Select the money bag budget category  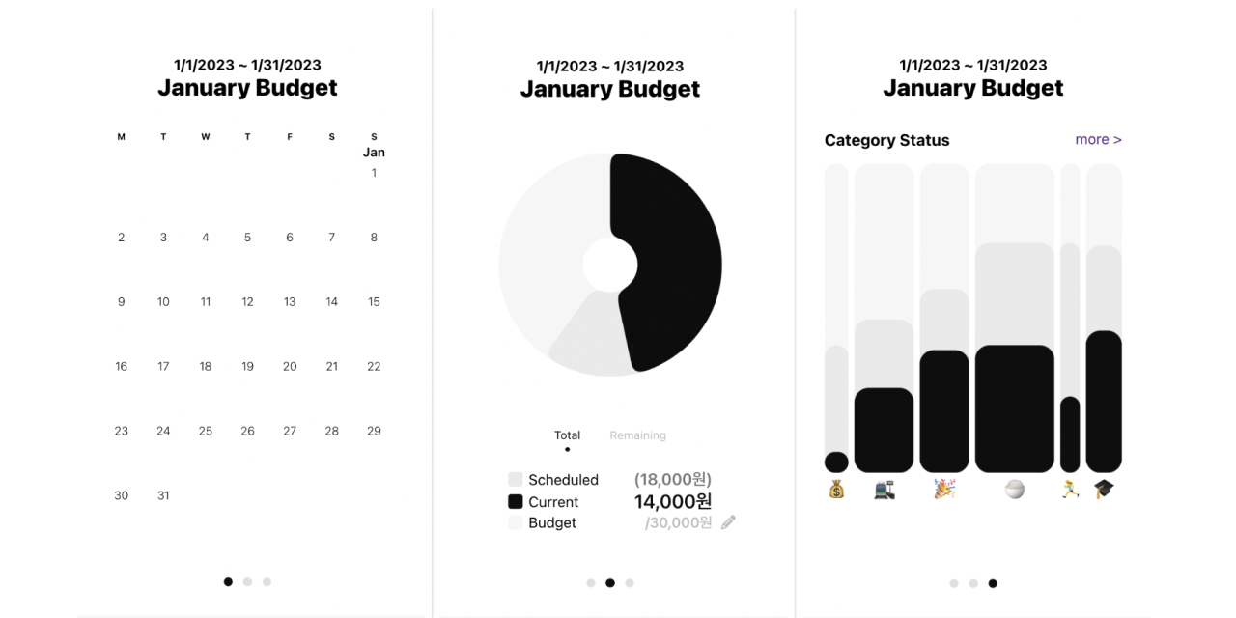[835, 491]
